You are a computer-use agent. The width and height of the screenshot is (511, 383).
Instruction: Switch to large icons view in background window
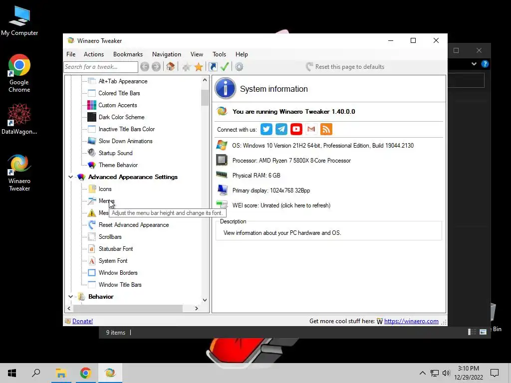pos(483,332)
